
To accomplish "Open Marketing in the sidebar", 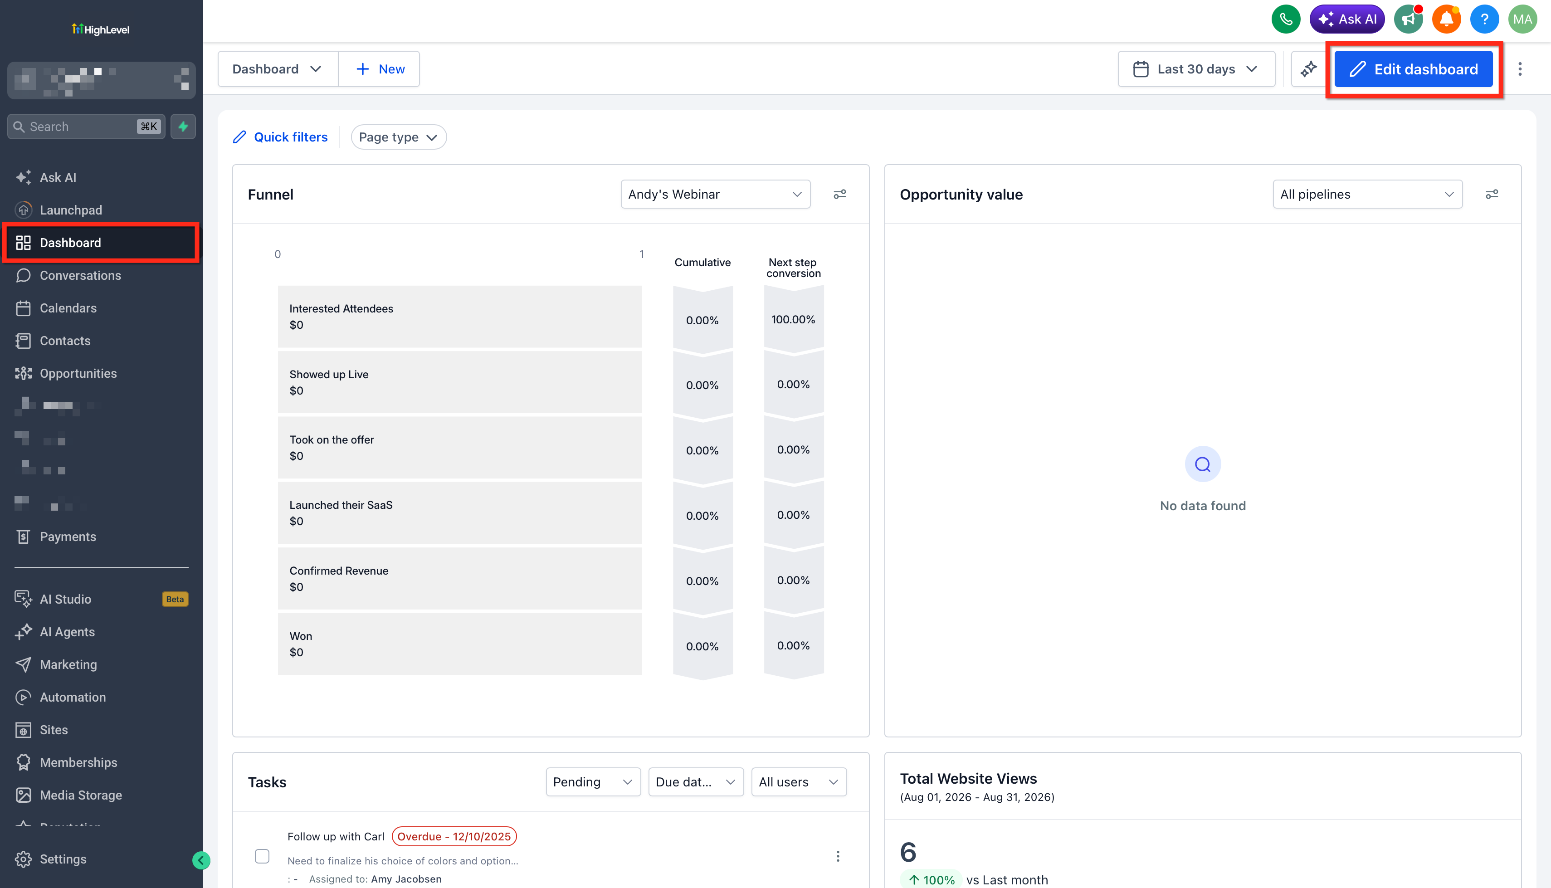I will [101, 664].
